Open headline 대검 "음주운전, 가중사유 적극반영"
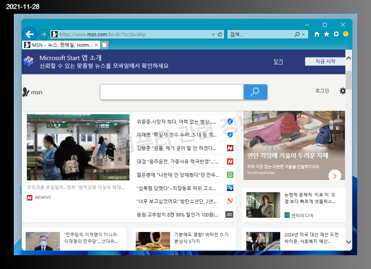The width and height of the screenshot is (371, 269). pyautogui.click(x=178, y=161)
